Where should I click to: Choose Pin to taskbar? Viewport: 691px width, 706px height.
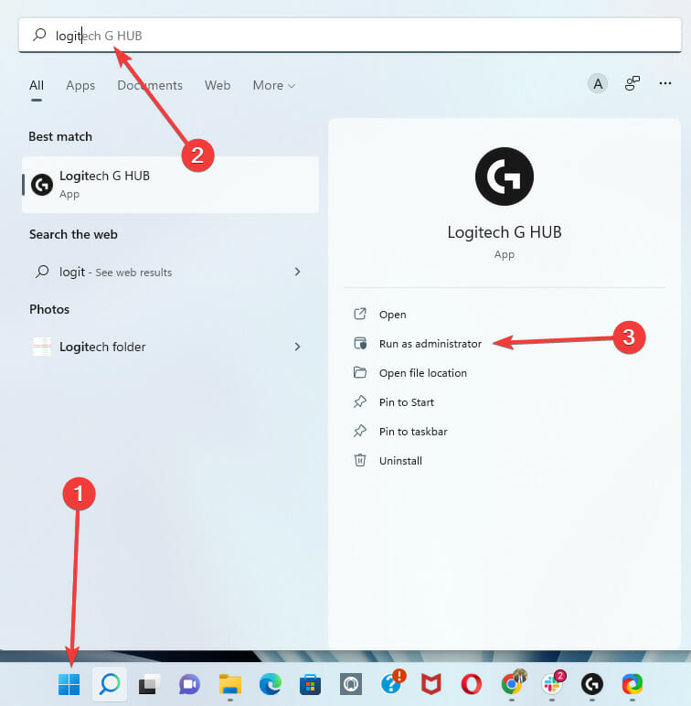tap(413, 432)
